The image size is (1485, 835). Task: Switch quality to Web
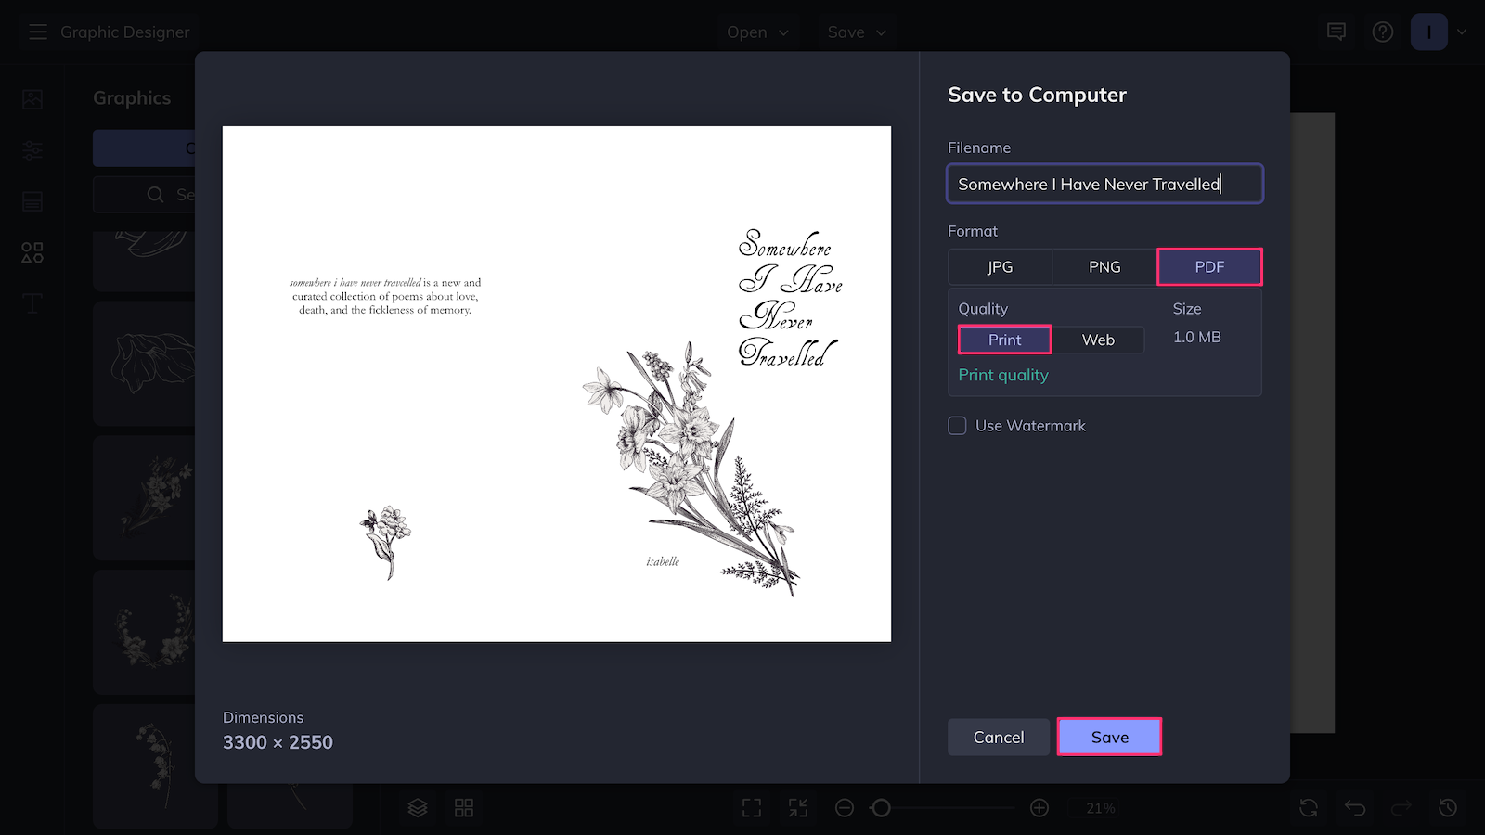point(1098,340)
